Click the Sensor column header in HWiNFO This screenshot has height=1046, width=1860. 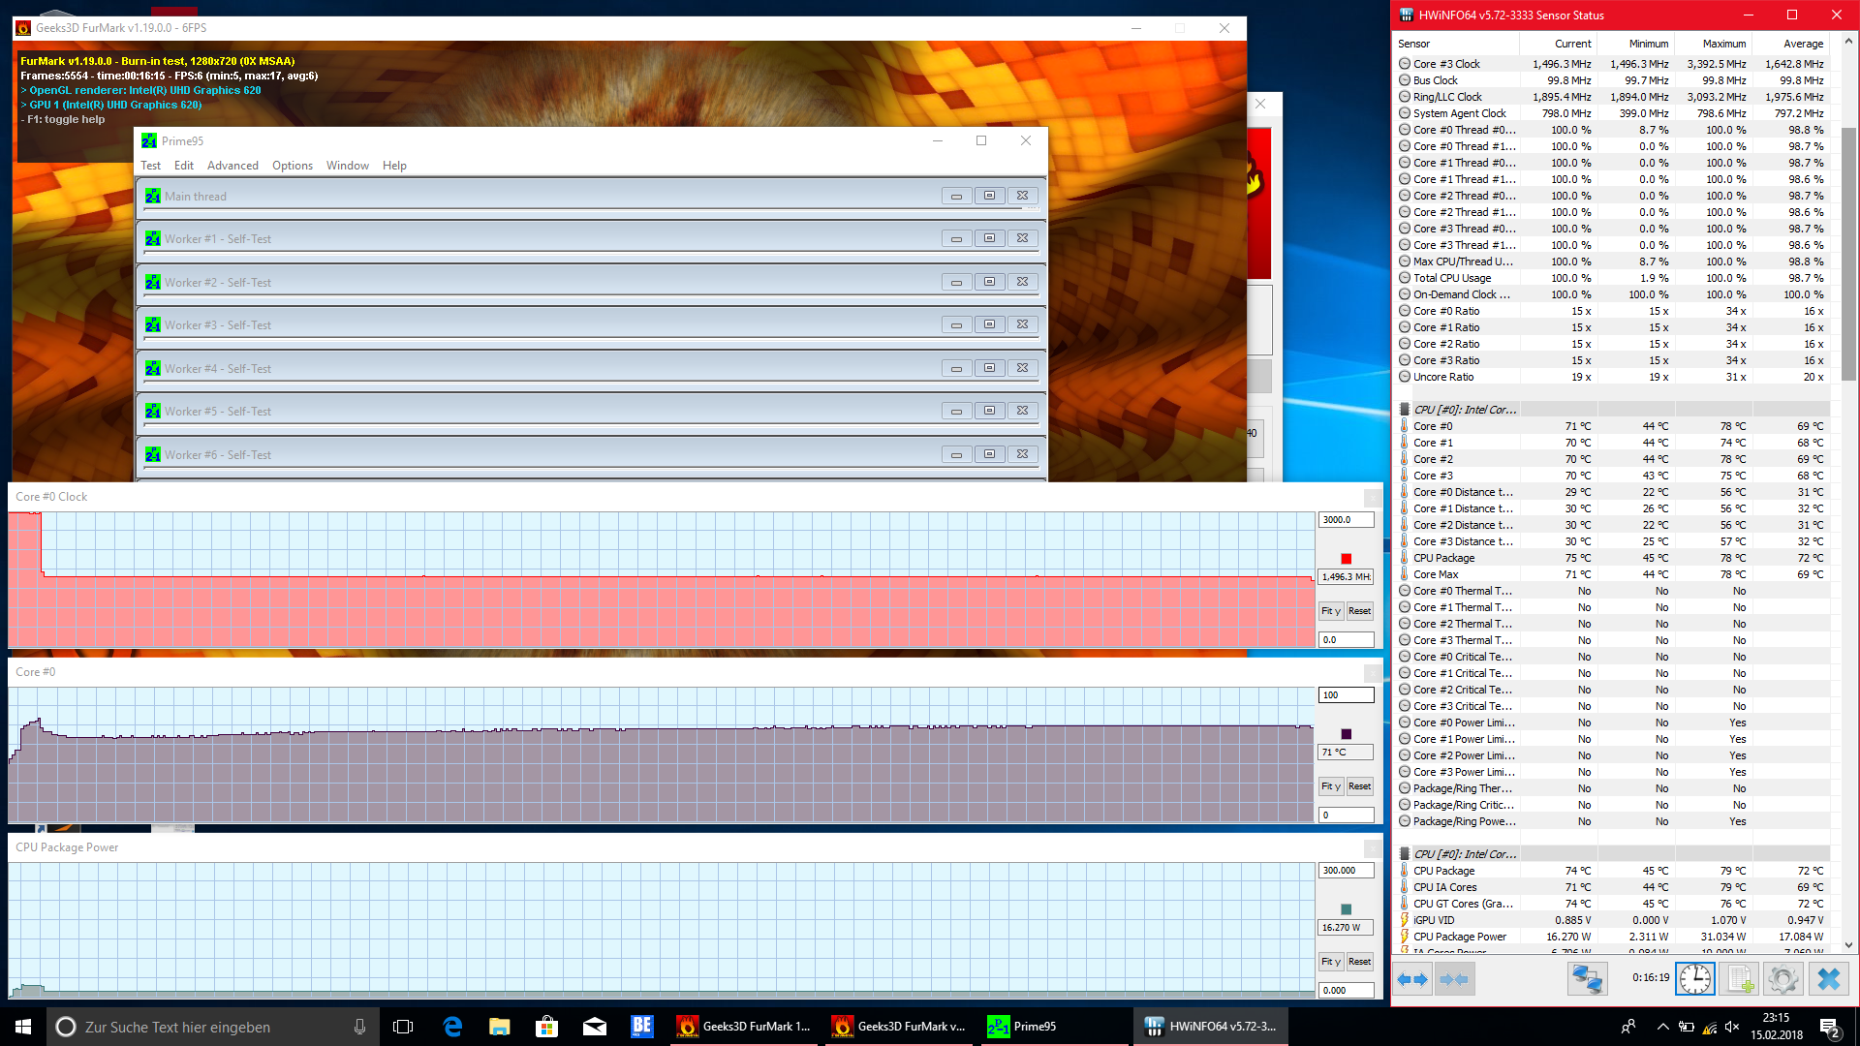1456,44
